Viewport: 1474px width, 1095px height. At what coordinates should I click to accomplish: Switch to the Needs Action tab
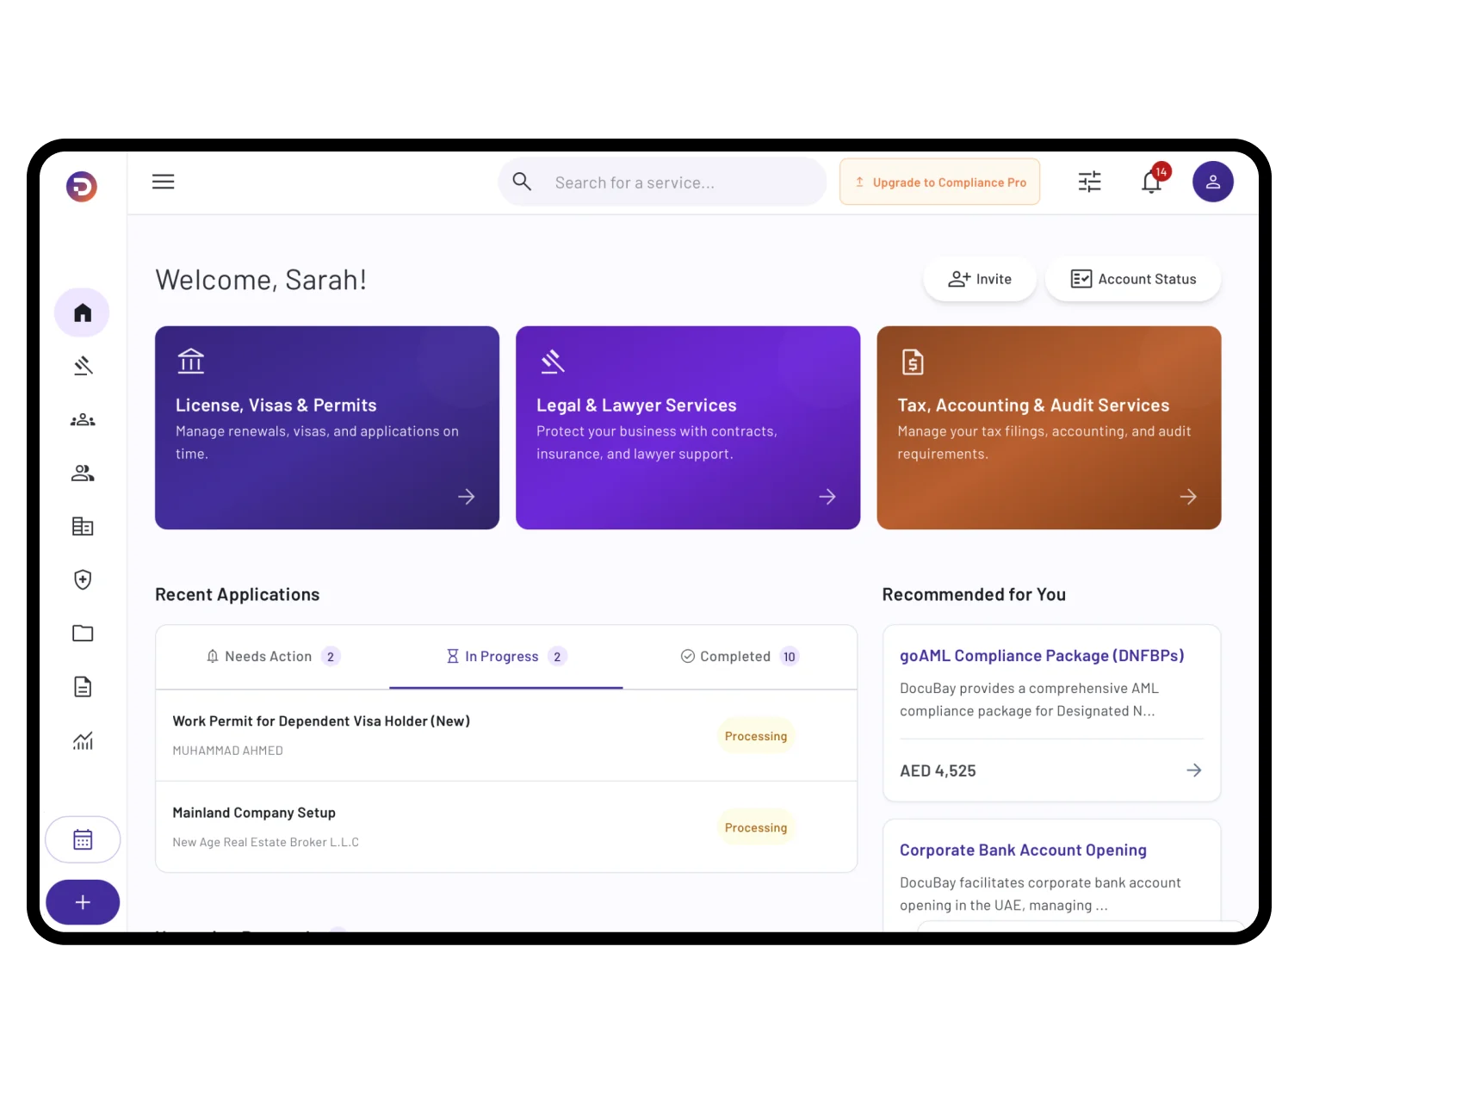pyautogui.click(x=272, y=656)
